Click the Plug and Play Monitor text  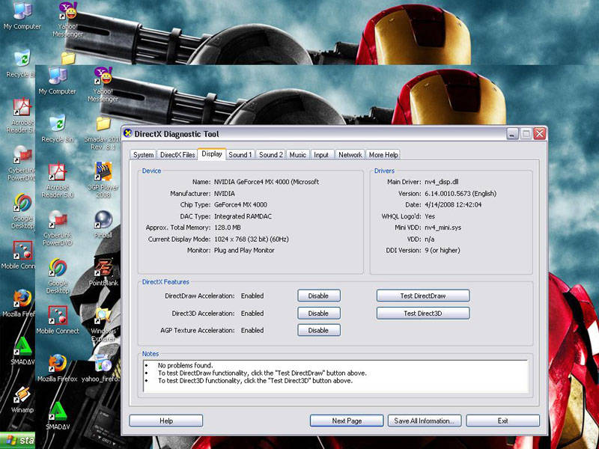[x=244, y=251]
